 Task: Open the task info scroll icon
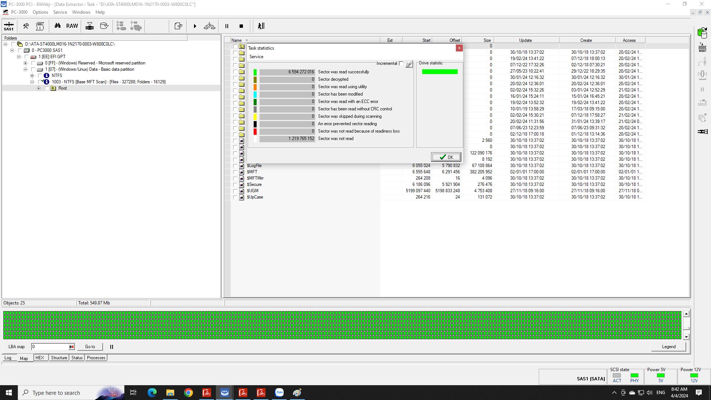click(40, 26)
